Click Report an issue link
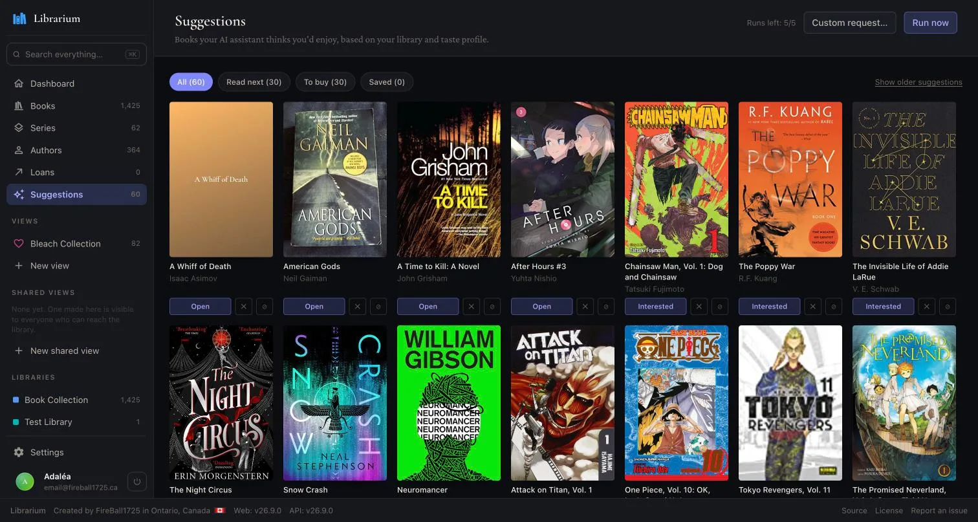Screen dimensions: 978x522 point(939,510)
